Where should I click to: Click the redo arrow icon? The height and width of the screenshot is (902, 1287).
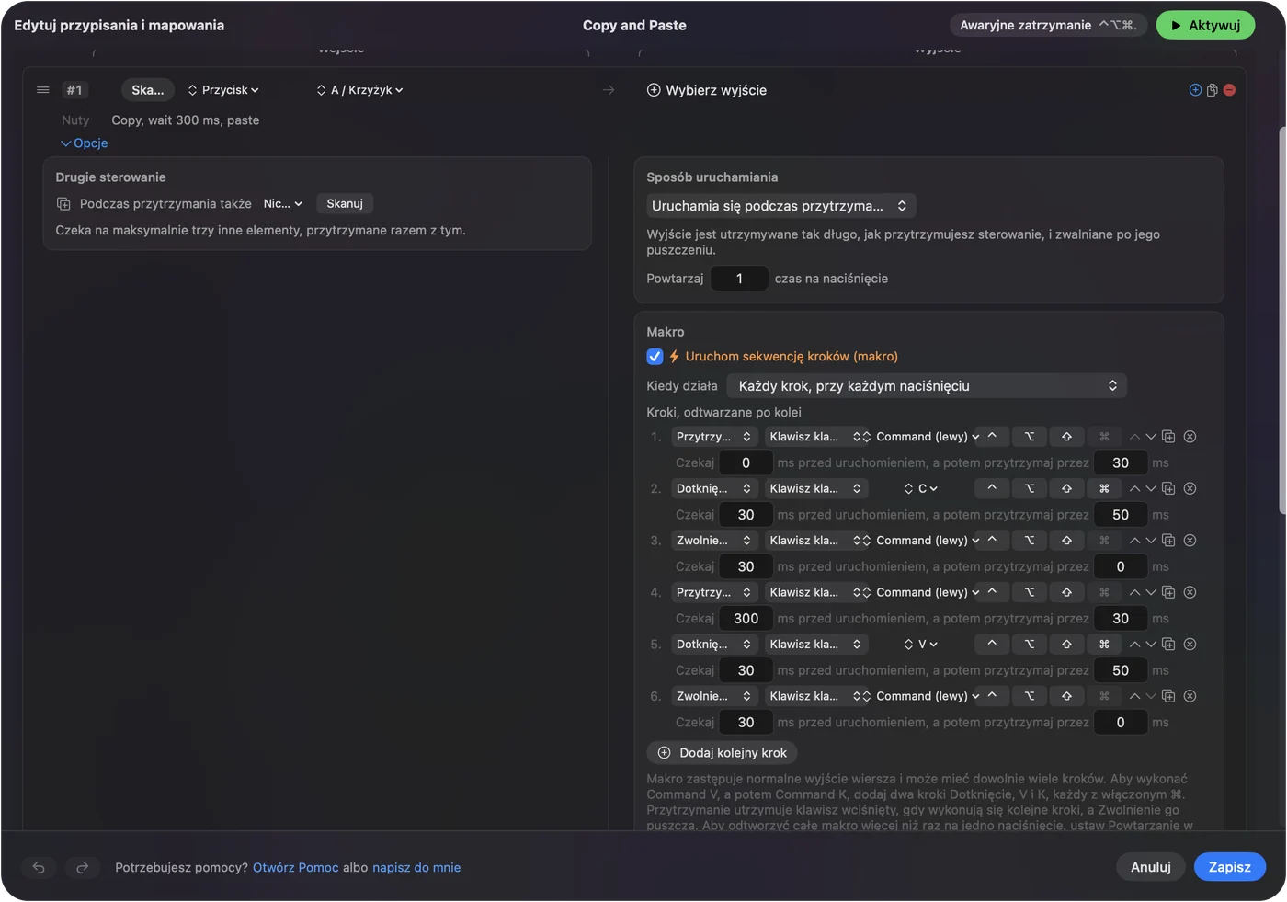[82, 867]
